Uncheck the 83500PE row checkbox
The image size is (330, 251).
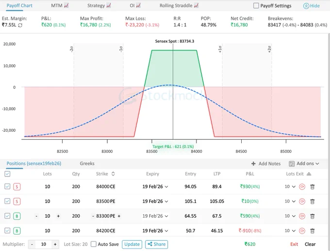[x=7, y=201]
